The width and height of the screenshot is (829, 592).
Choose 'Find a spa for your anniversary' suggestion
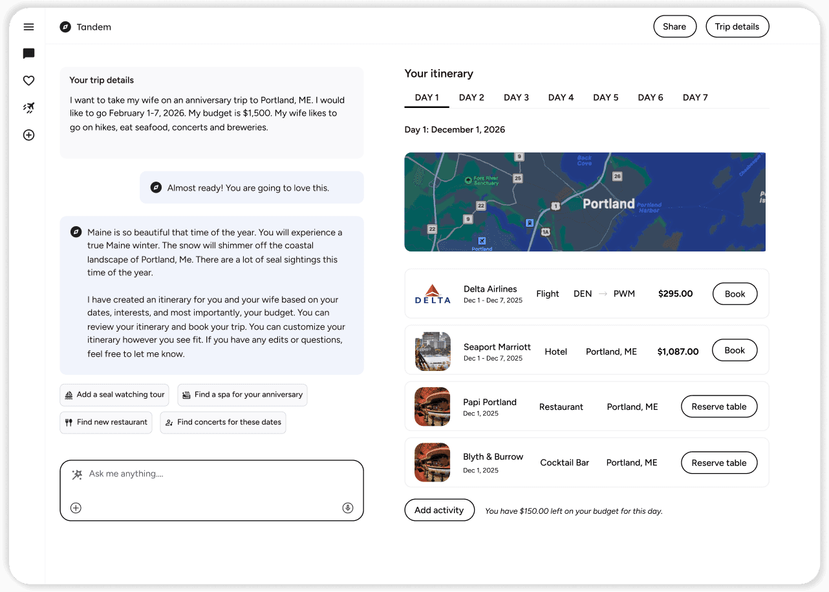(242, 395)
